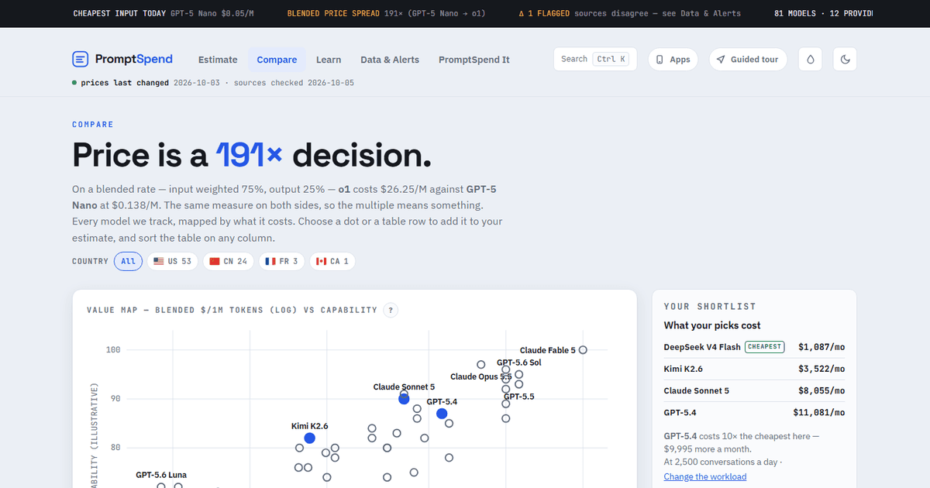Screen dimensions: 930x488
Task: Click the $3,522/mo price in shortlist
Action: [x=821, y=369]
